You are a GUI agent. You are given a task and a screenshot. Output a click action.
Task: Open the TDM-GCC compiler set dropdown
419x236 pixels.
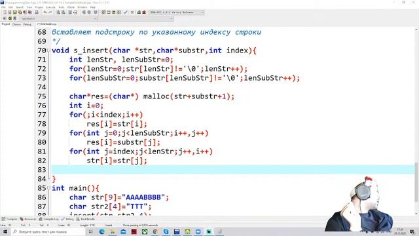[x=177, y=12]
